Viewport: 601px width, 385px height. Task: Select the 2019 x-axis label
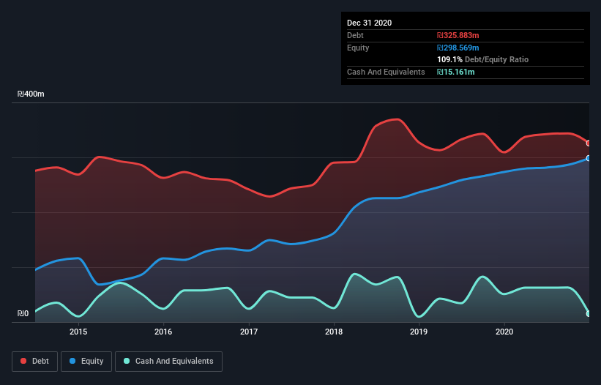pyautogui.click(x=419, y=332)
